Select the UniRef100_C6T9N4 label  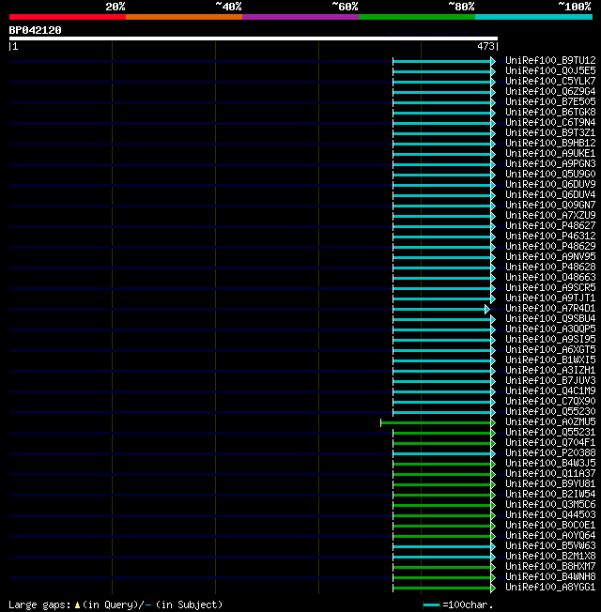tap(550, 122)
